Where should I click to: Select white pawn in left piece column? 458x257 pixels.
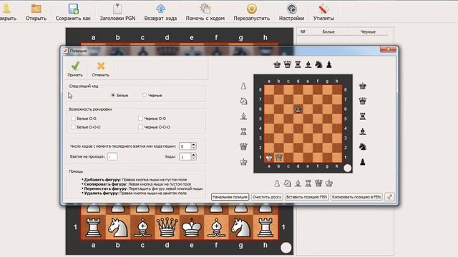[243, 86]
